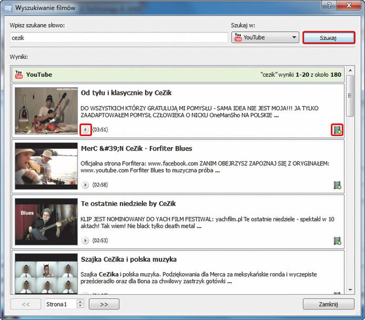
Task: Click duration text "(03:51)"
Action: 100,130
